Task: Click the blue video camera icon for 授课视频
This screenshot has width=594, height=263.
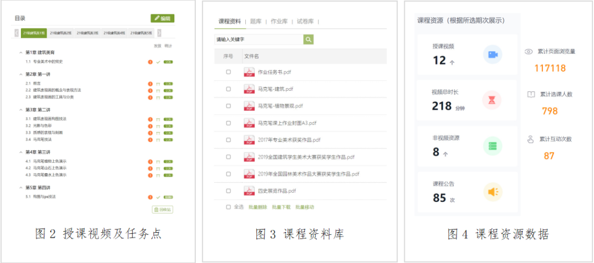Action: click(492, 54)
